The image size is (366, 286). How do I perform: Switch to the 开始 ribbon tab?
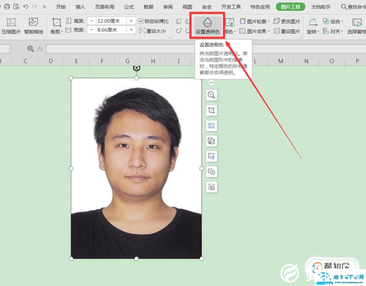click(61, 6)
